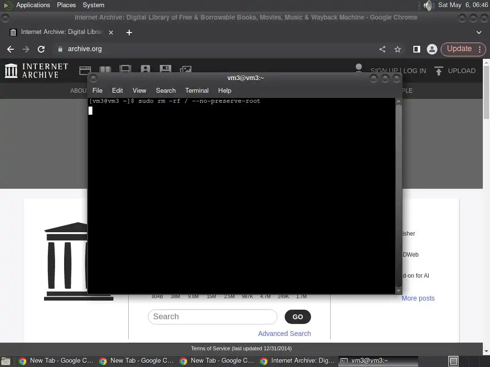The width and height of the screenshot is (490, 367).
Task: Click the browser page vertical scrollbar
Action: 487,92
